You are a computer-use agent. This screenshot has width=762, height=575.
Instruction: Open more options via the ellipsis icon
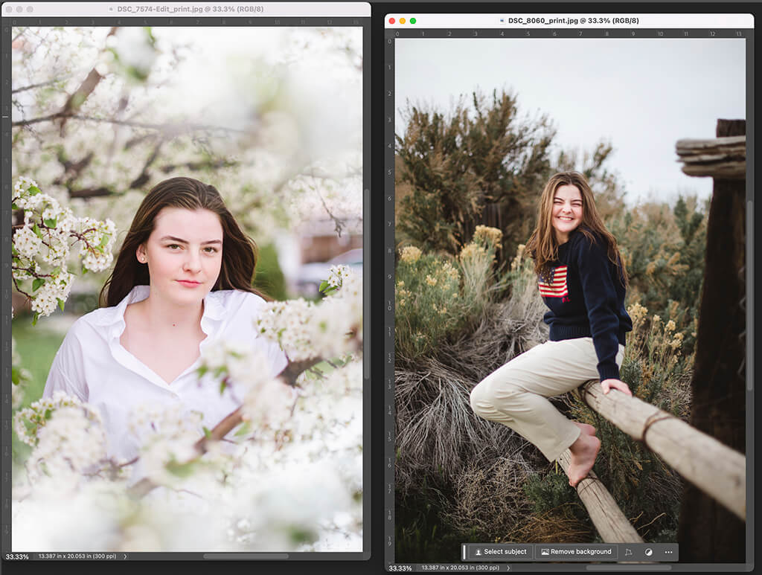coord(667,552)
